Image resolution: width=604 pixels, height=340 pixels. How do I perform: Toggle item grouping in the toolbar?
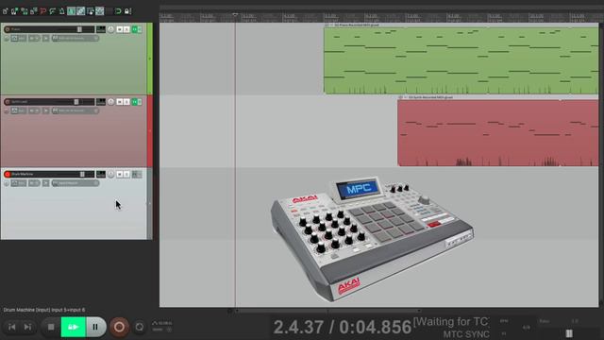point(80,11)
